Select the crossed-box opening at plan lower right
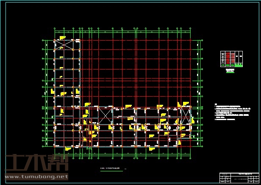This screenshot has height=185, width=261. pyautogui.click(x=186, y=116)
